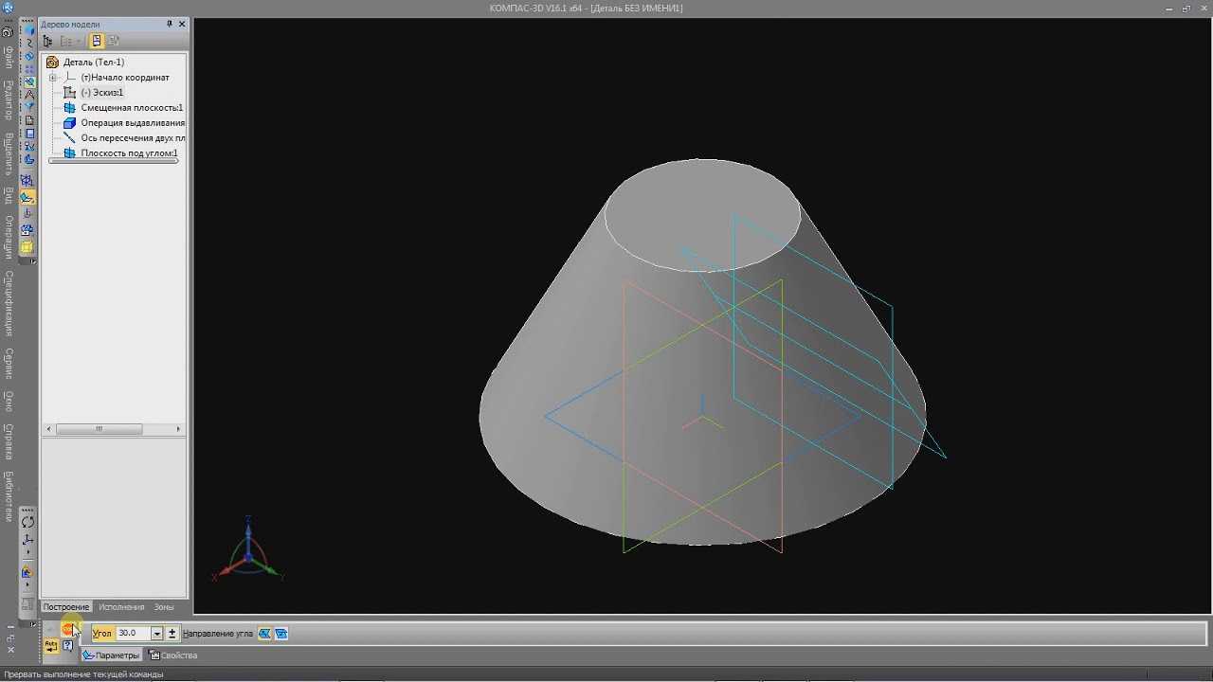Activate the highlighted auxiliary geometry panel icon
This screenshot has width=1213, height=682.
28,82
